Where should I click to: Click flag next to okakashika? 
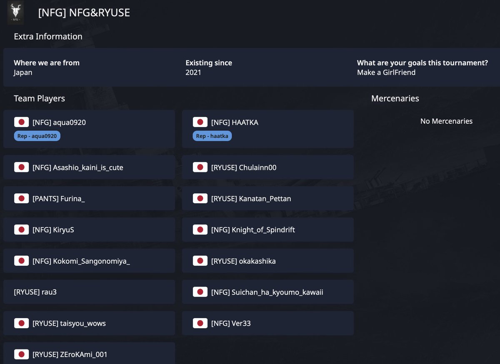[200, 261]
